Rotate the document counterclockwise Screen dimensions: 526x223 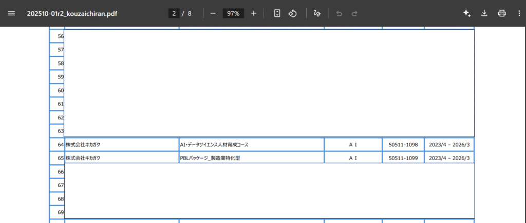click(292, 13)
